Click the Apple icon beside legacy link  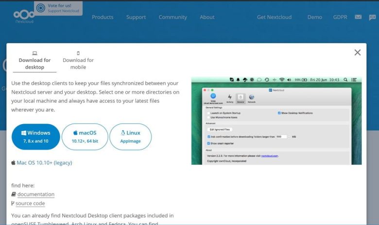(13, 162)
